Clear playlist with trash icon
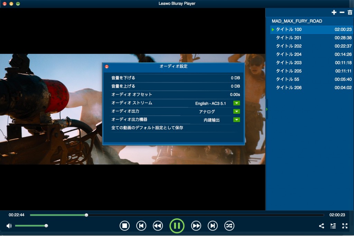 350,12
